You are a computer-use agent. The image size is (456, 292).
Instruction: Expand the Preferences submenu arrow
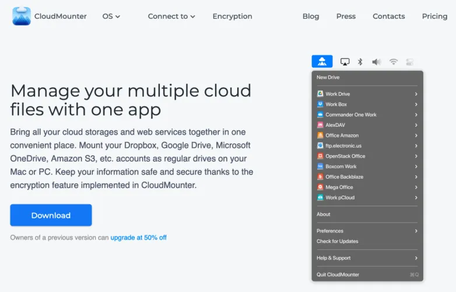pyautogui.click(x=416, y=231)
